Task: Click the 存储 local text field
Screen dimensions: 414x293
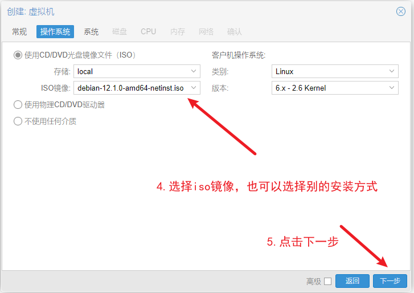Action: (x=130, y=72)
